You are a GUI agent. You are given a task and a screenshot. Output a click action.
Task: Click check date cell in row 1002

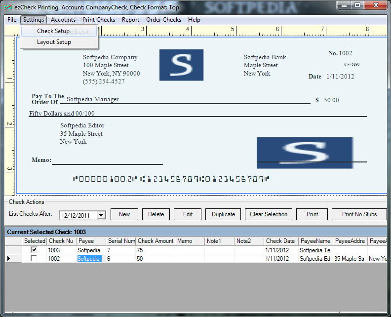coord(281,259)
